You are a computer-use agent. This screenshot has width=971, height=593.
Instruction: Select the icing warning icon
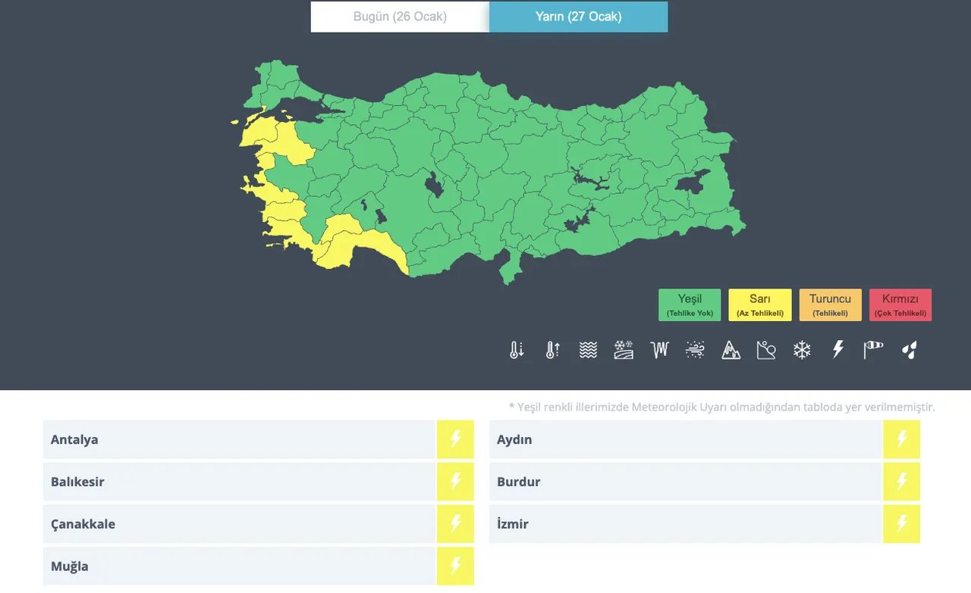point(659,350)
